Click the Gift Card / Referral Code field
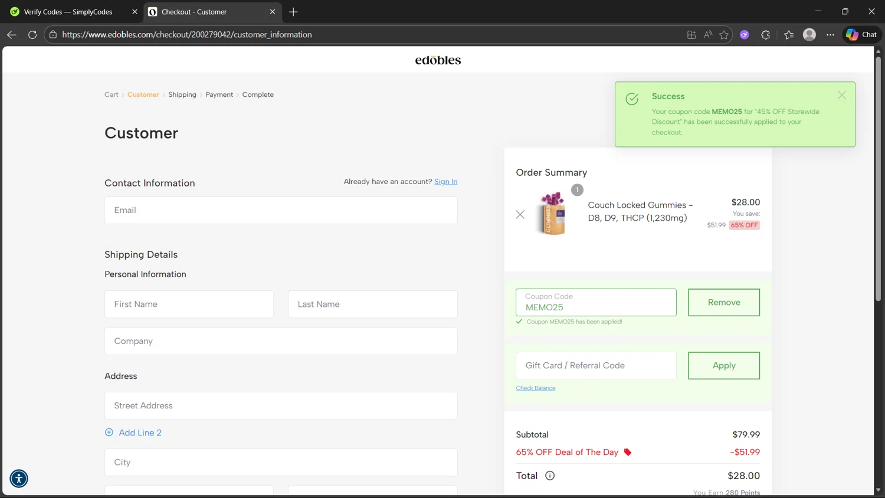Image resolution: width=885 pixels, height=498 pixels. [596, 366]
